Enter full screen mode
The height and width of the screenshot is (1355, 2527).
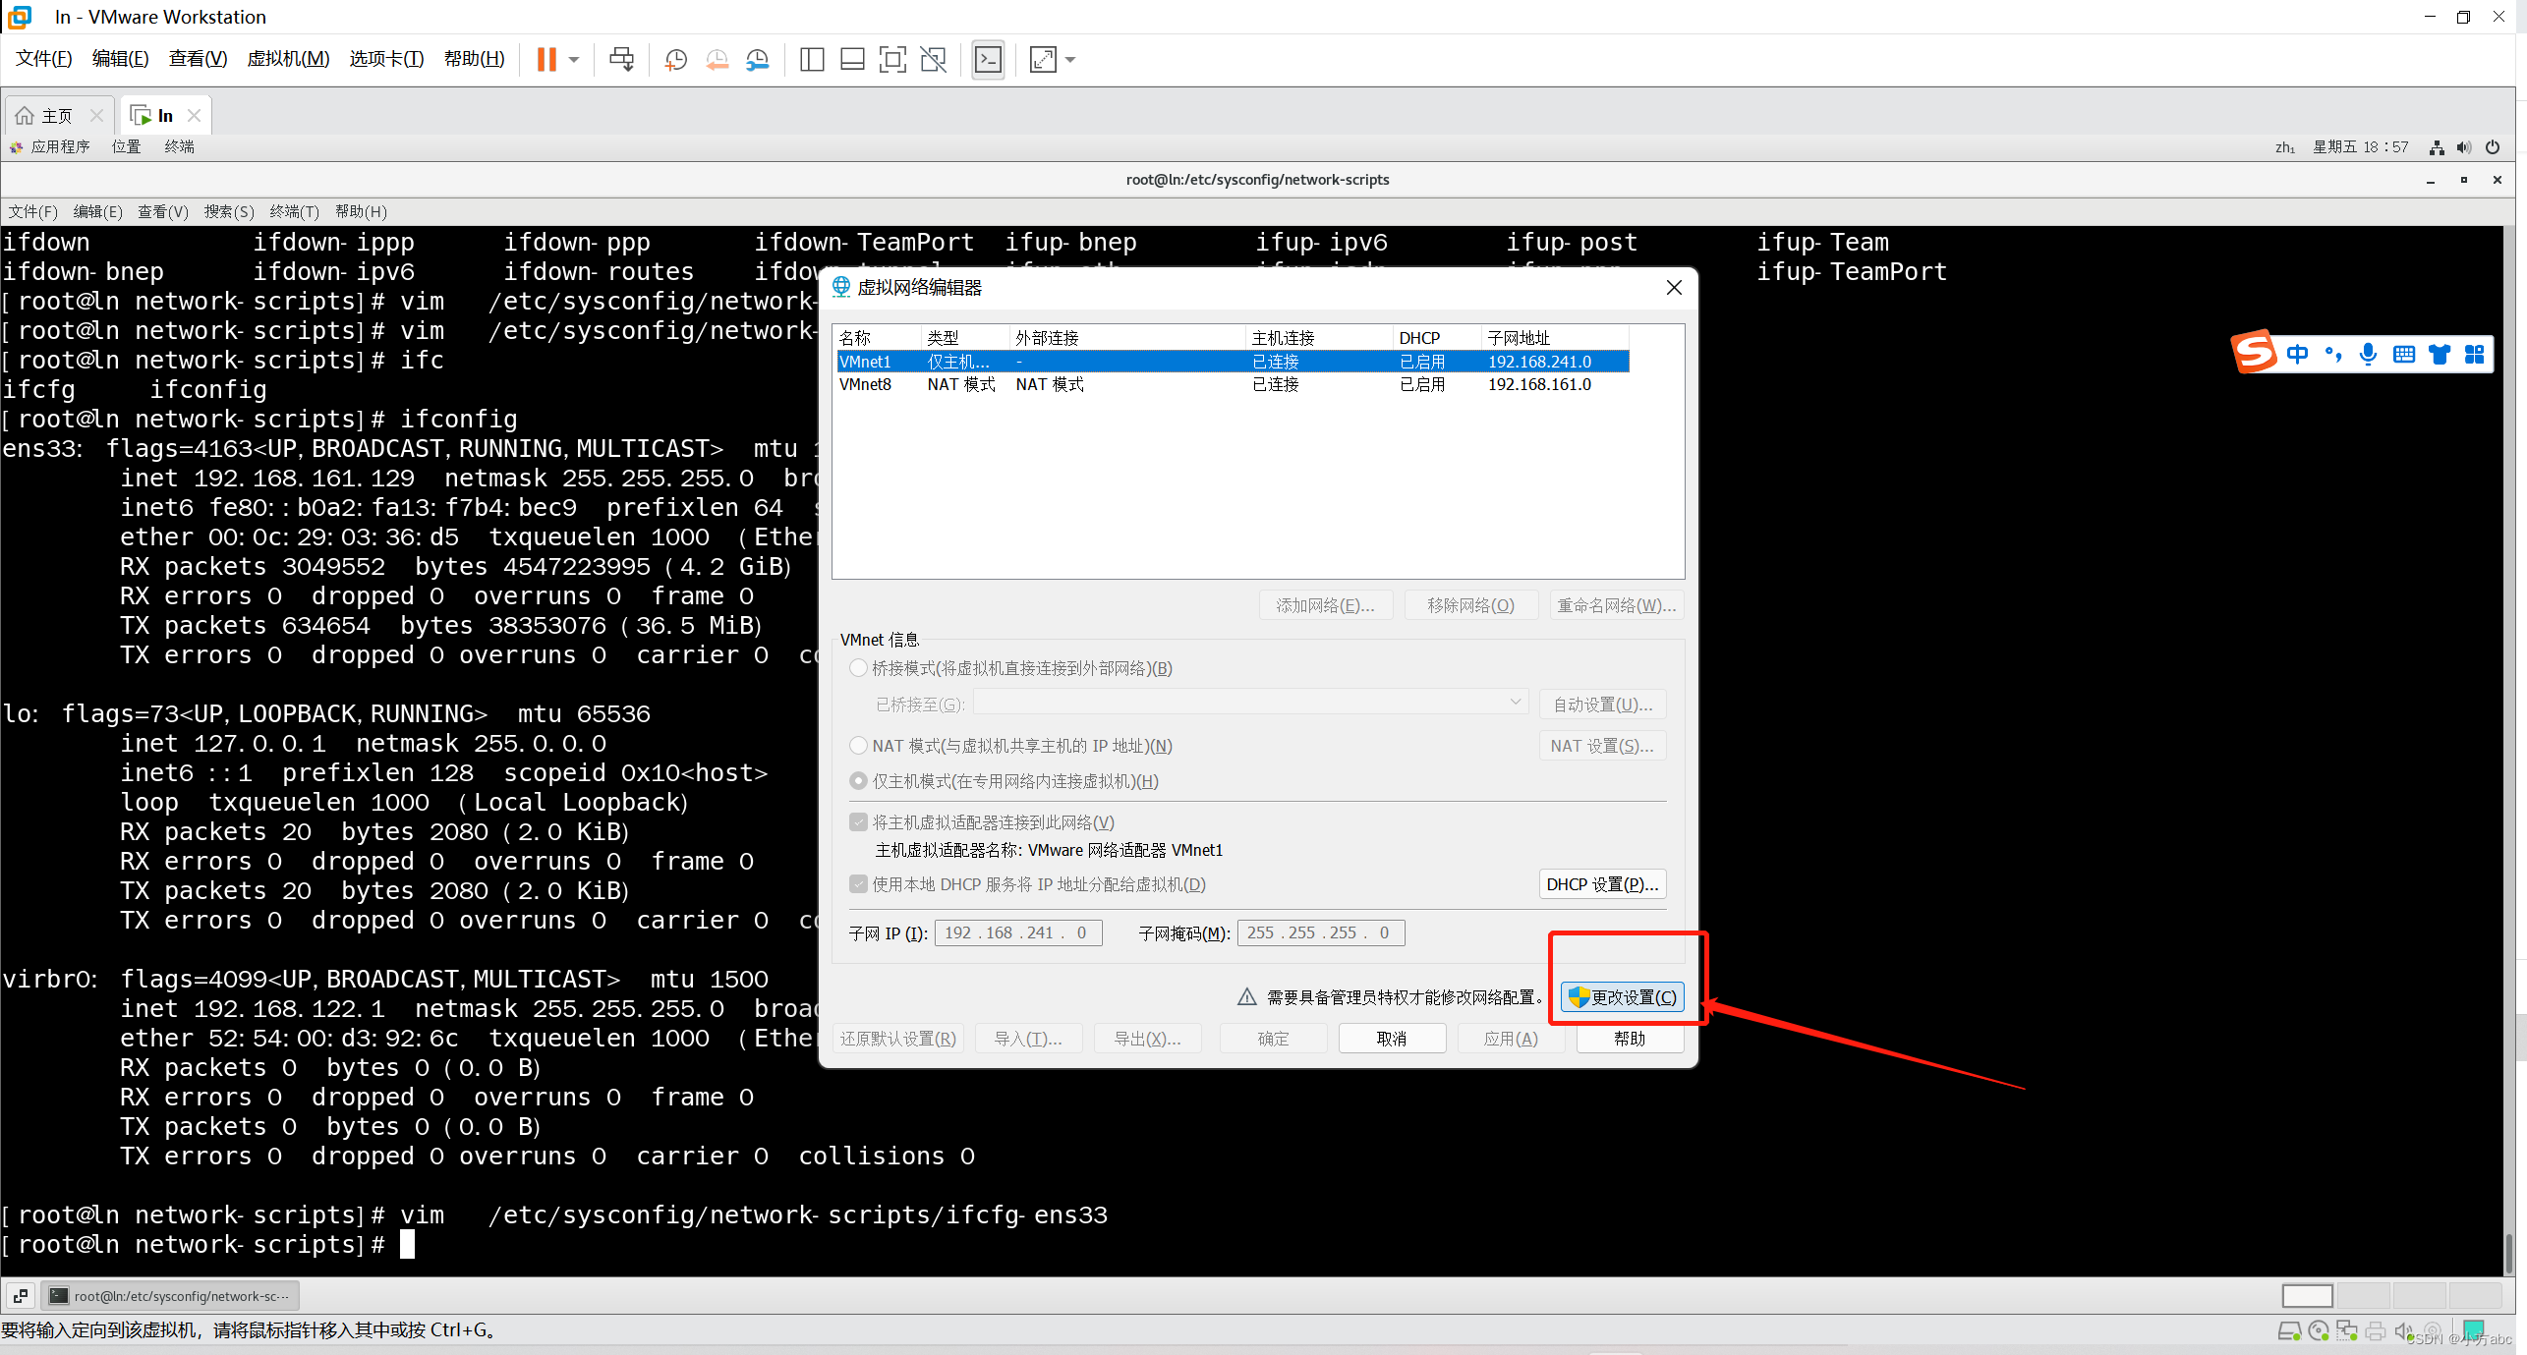tap(892, 60)
